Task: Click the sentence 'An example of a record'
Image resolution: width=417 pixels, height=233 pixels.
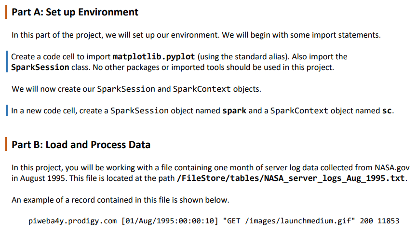Action: pyautogui.click(x=121, y=200)
